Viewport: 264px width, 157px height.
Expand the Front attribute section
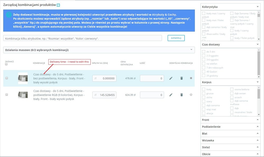[257, 120]
